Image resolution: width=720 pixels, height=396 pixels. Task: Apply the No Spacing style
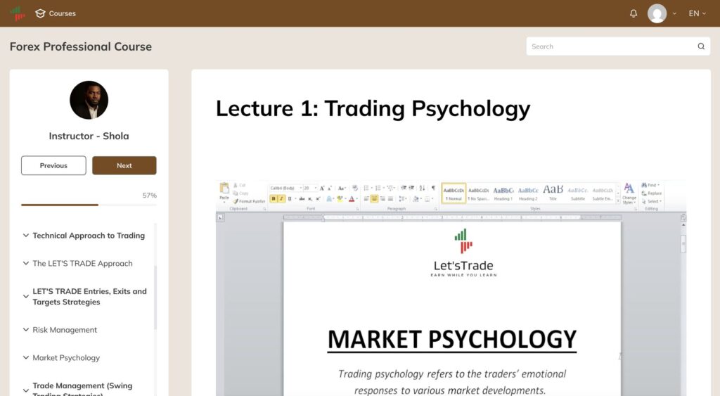click(478, 193)
